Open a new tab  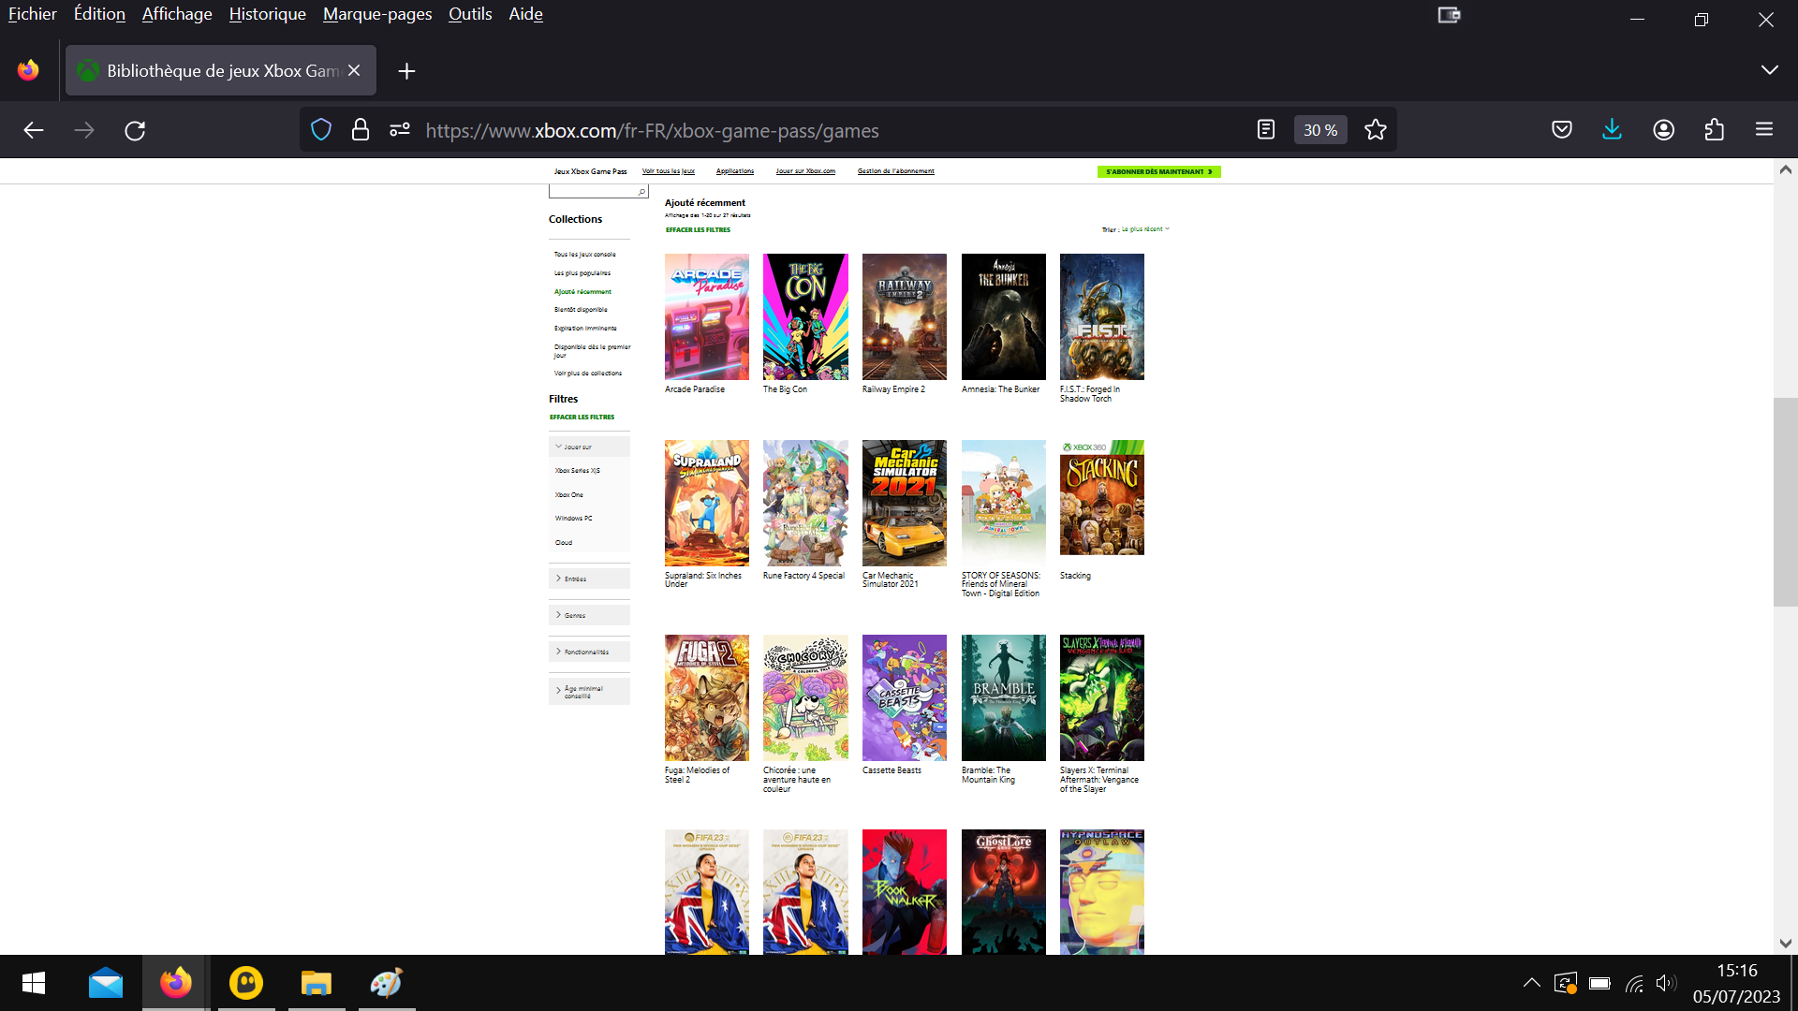click(406, 71)
